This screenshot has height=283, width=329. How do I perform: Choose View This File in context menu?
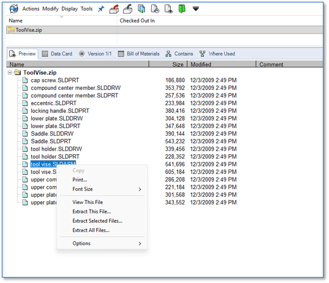point(88,202)
